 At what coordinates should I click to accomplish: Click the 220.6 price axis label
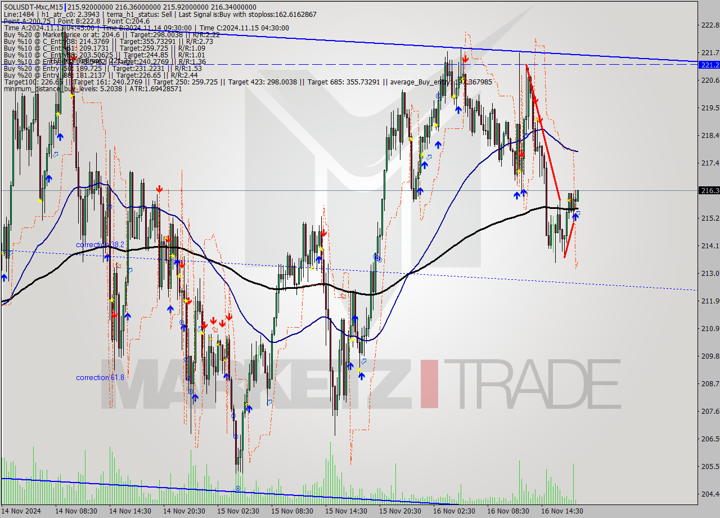click(x=710, y=80)
